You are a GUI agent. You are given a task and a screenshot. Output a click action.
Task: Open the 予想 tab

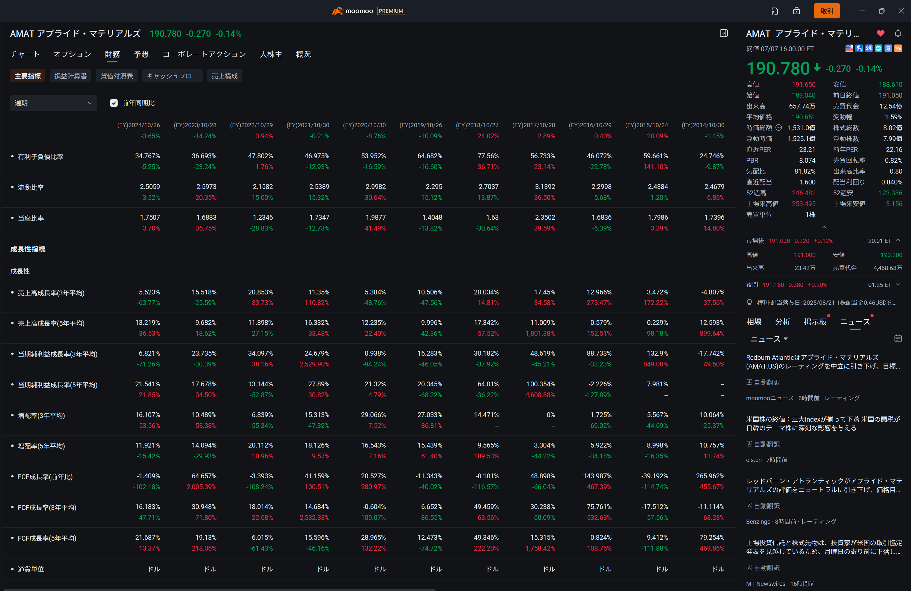click(x=141, y=54)
